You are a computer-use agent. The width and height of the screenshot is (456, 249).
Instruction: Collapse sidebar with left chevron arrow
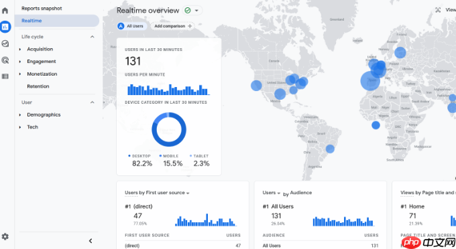(x=91, y=241)
